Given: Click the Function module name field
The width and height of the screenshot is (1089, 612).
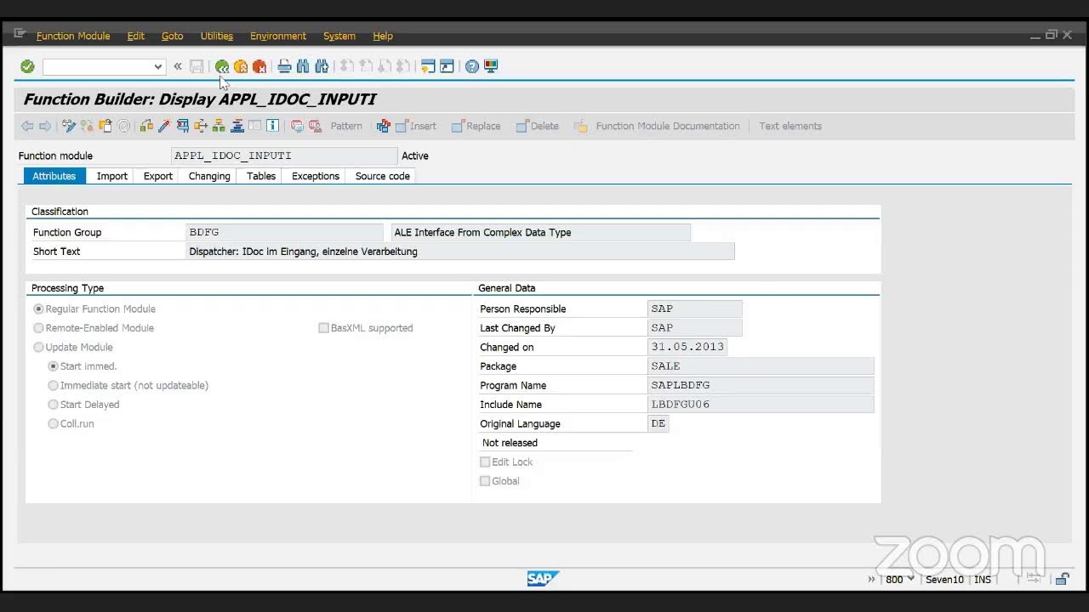Looking at the screenshot, I should (284, 156).
